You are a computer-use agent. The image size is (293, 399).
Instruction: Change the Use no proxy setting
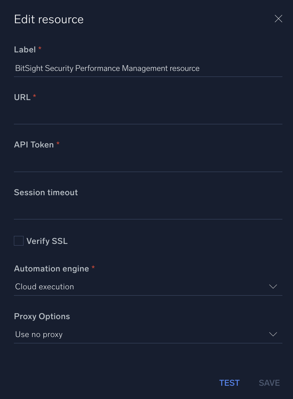point(148,334)
